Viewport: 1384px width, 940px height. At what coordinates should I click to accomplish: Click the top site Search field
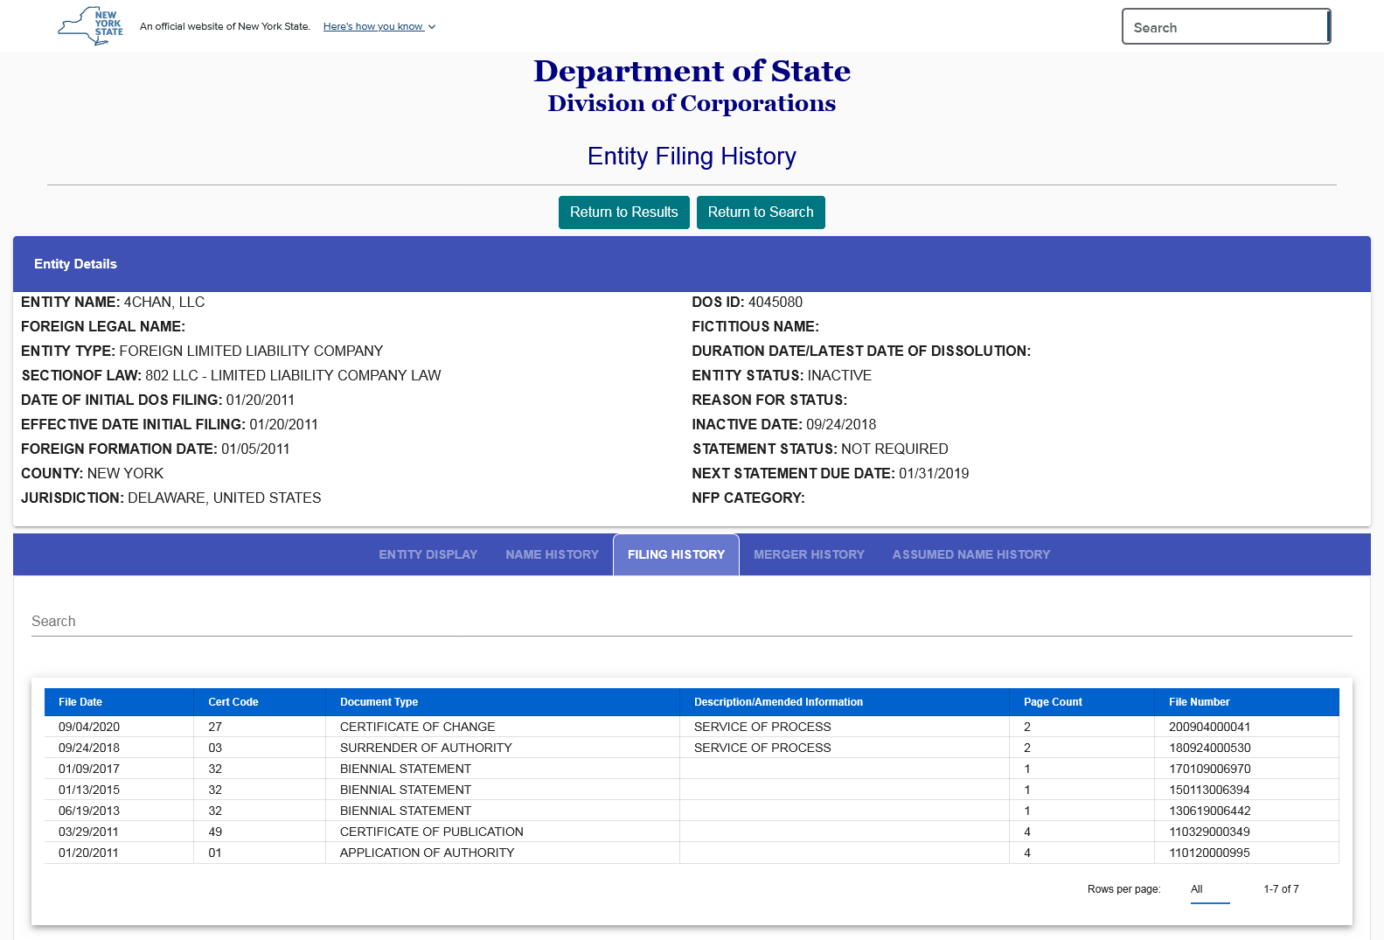pyautogui.click(x=1224, y=27)
